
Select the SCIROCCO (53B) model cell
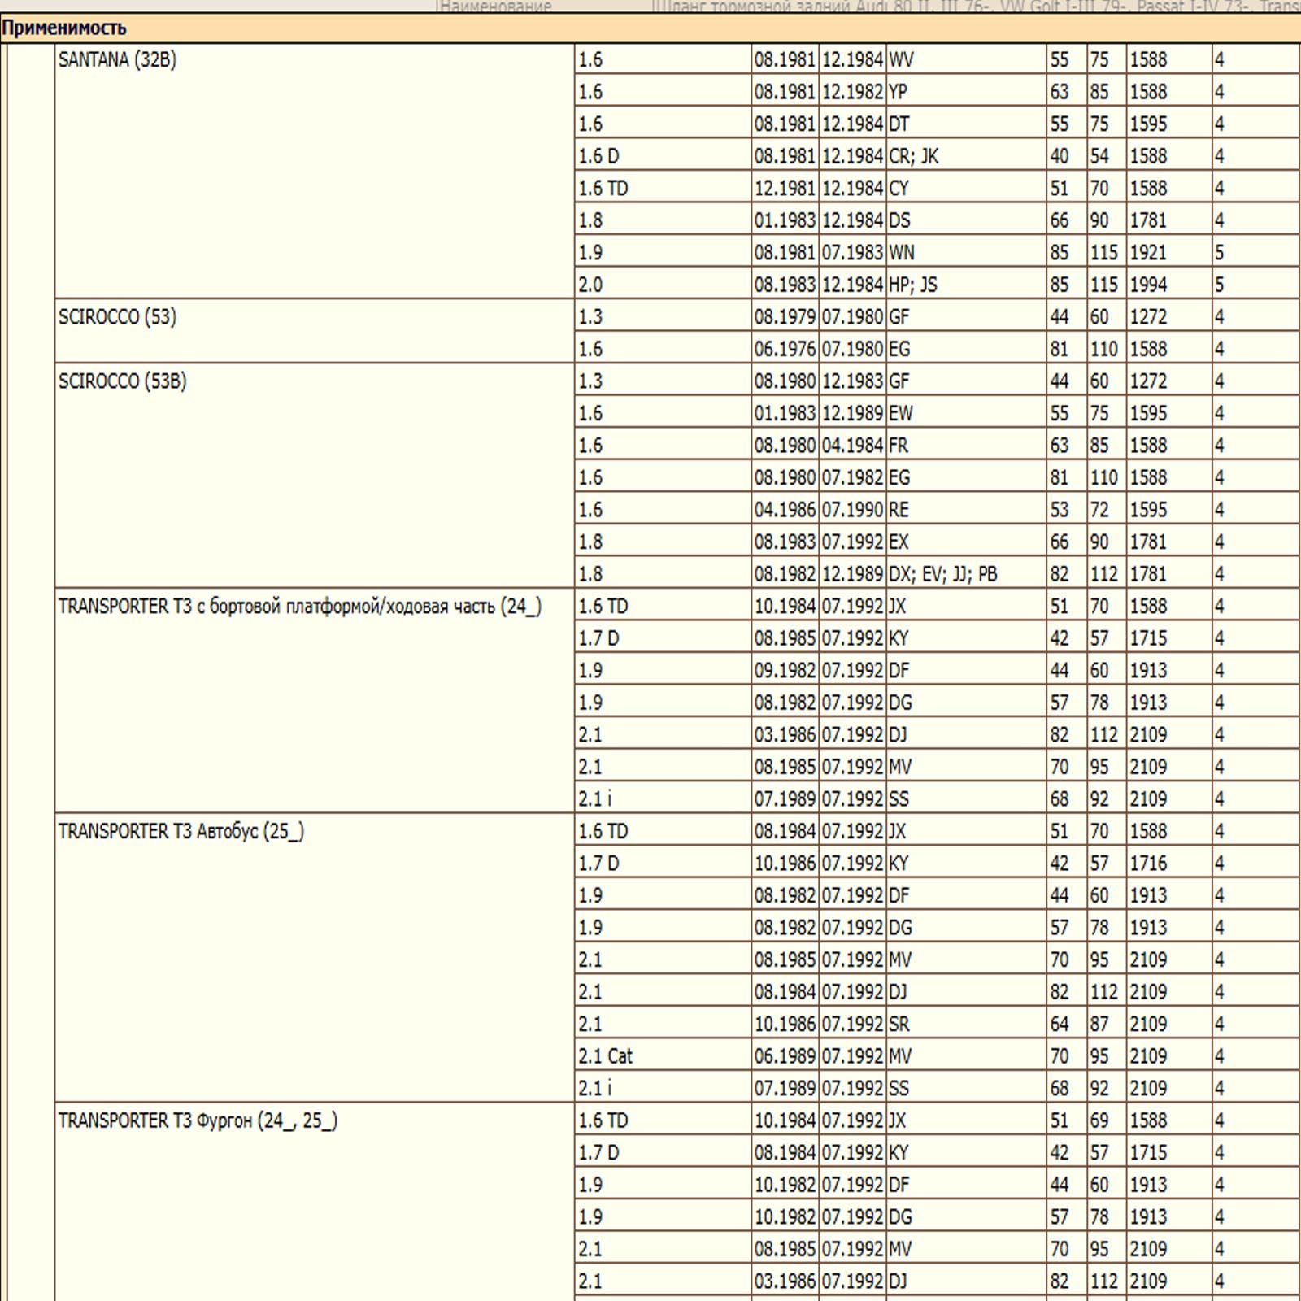click(315, 476)
